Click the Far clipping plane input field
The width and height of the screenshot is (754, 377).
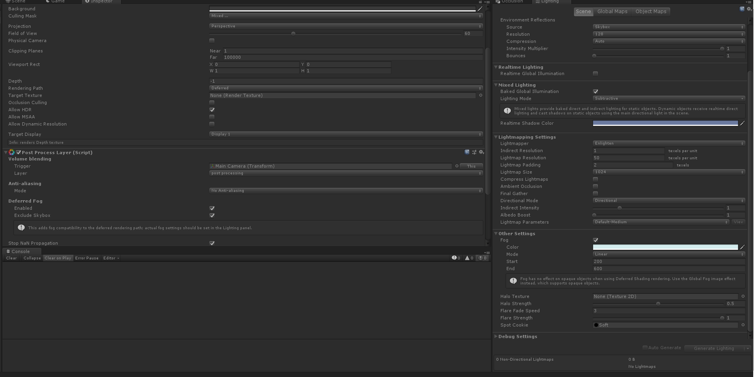(278, 57)
